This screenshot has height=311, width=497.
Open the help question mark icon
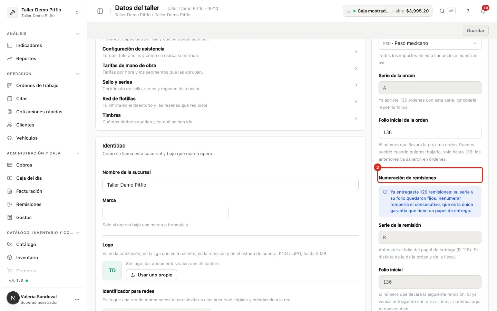[x=468, y=11]
